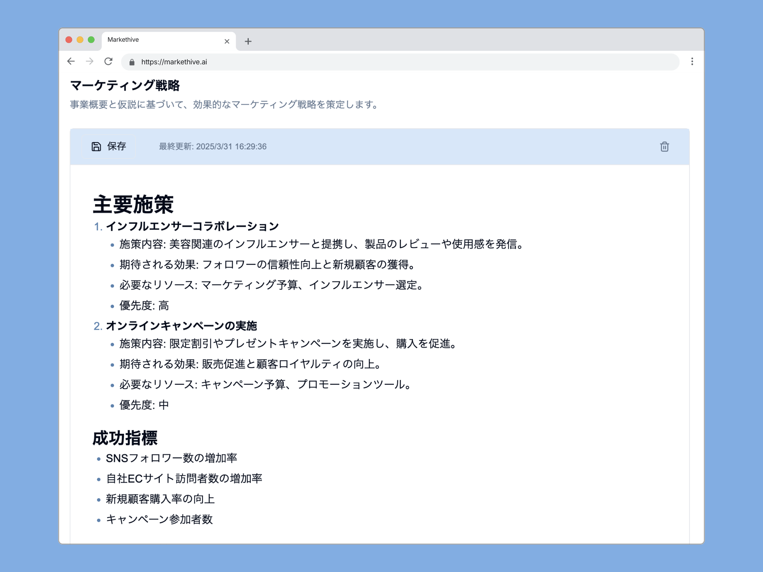Screen dimensions: 763x572
Task: Close the Markethive tab
Action: 227,41
